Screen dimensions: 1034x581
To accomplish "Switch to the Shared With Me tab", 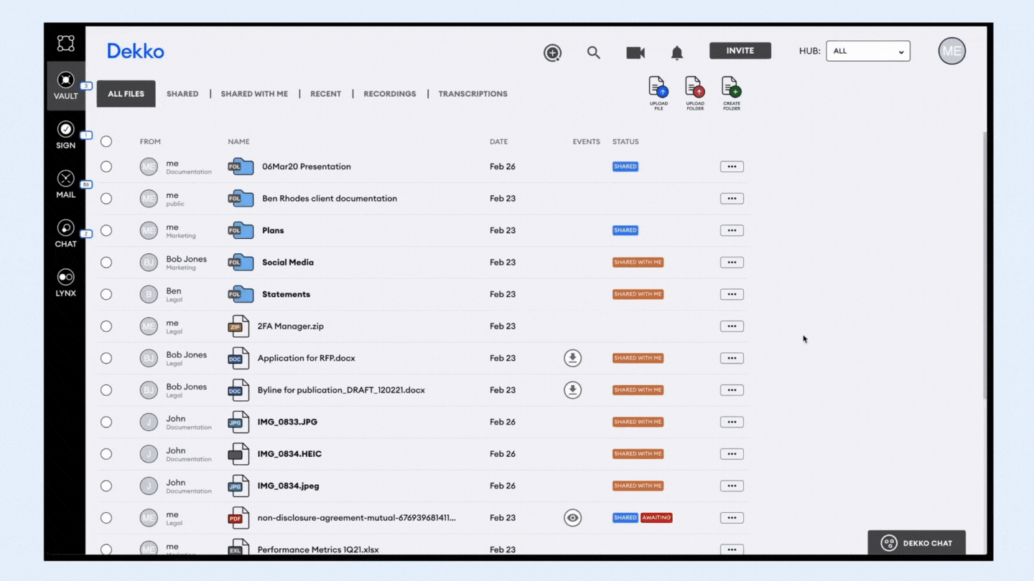I will click(x=254, y=94).
